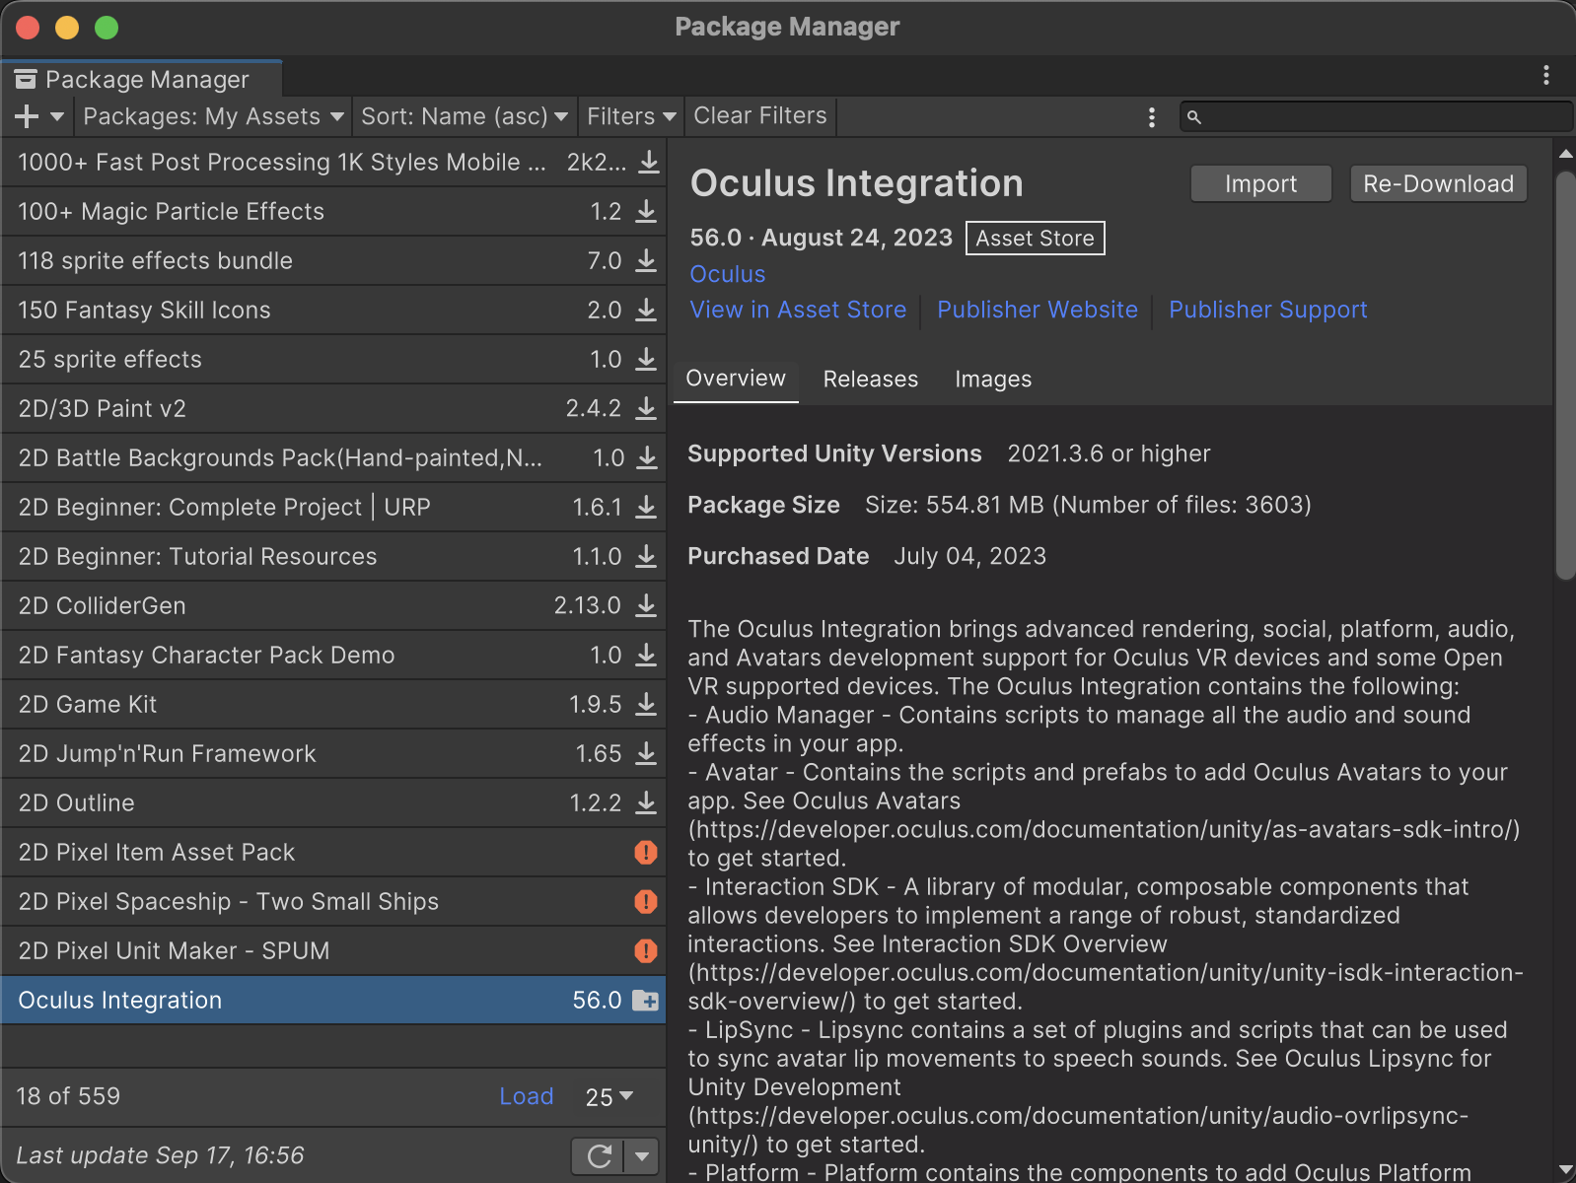This screenshot has height=1183, width=1576.
Task: Download 100+ Magic Particle Effects icon
Action: [x=646, y=211]
